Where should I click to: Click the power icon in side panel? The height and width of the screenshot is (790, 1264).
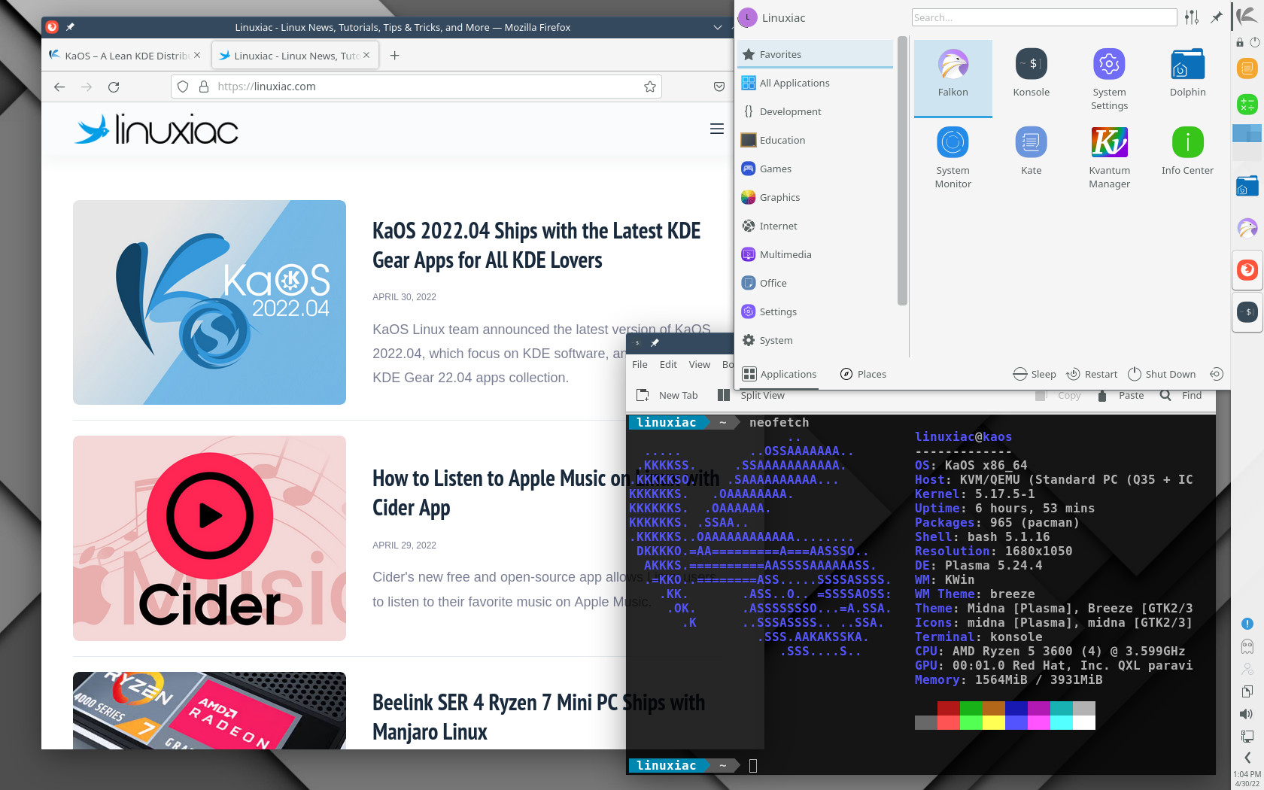coord(1254,43)
